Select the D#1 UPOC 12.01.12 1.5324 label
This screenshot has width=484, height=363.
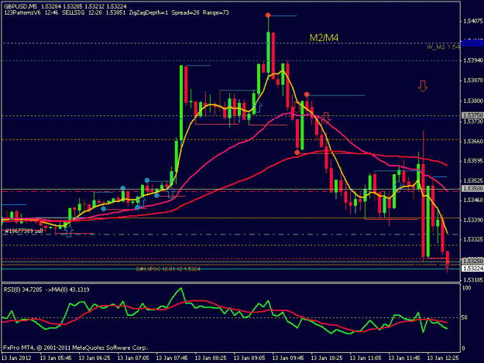168,269
